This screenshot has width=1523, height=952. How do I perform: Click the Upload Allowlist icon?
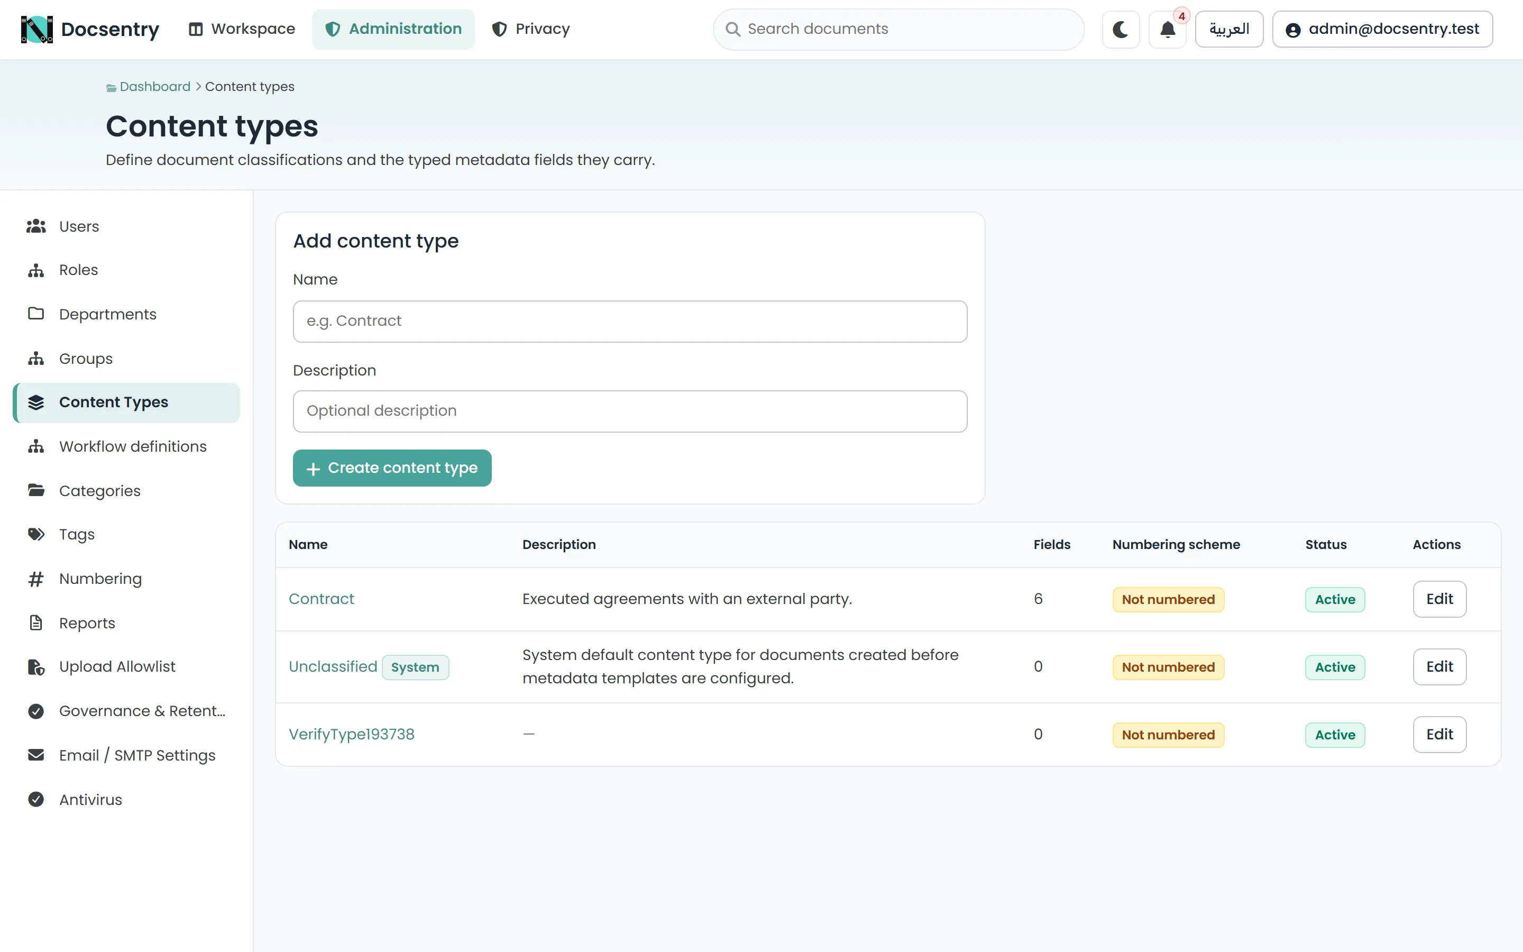point(36,667)
